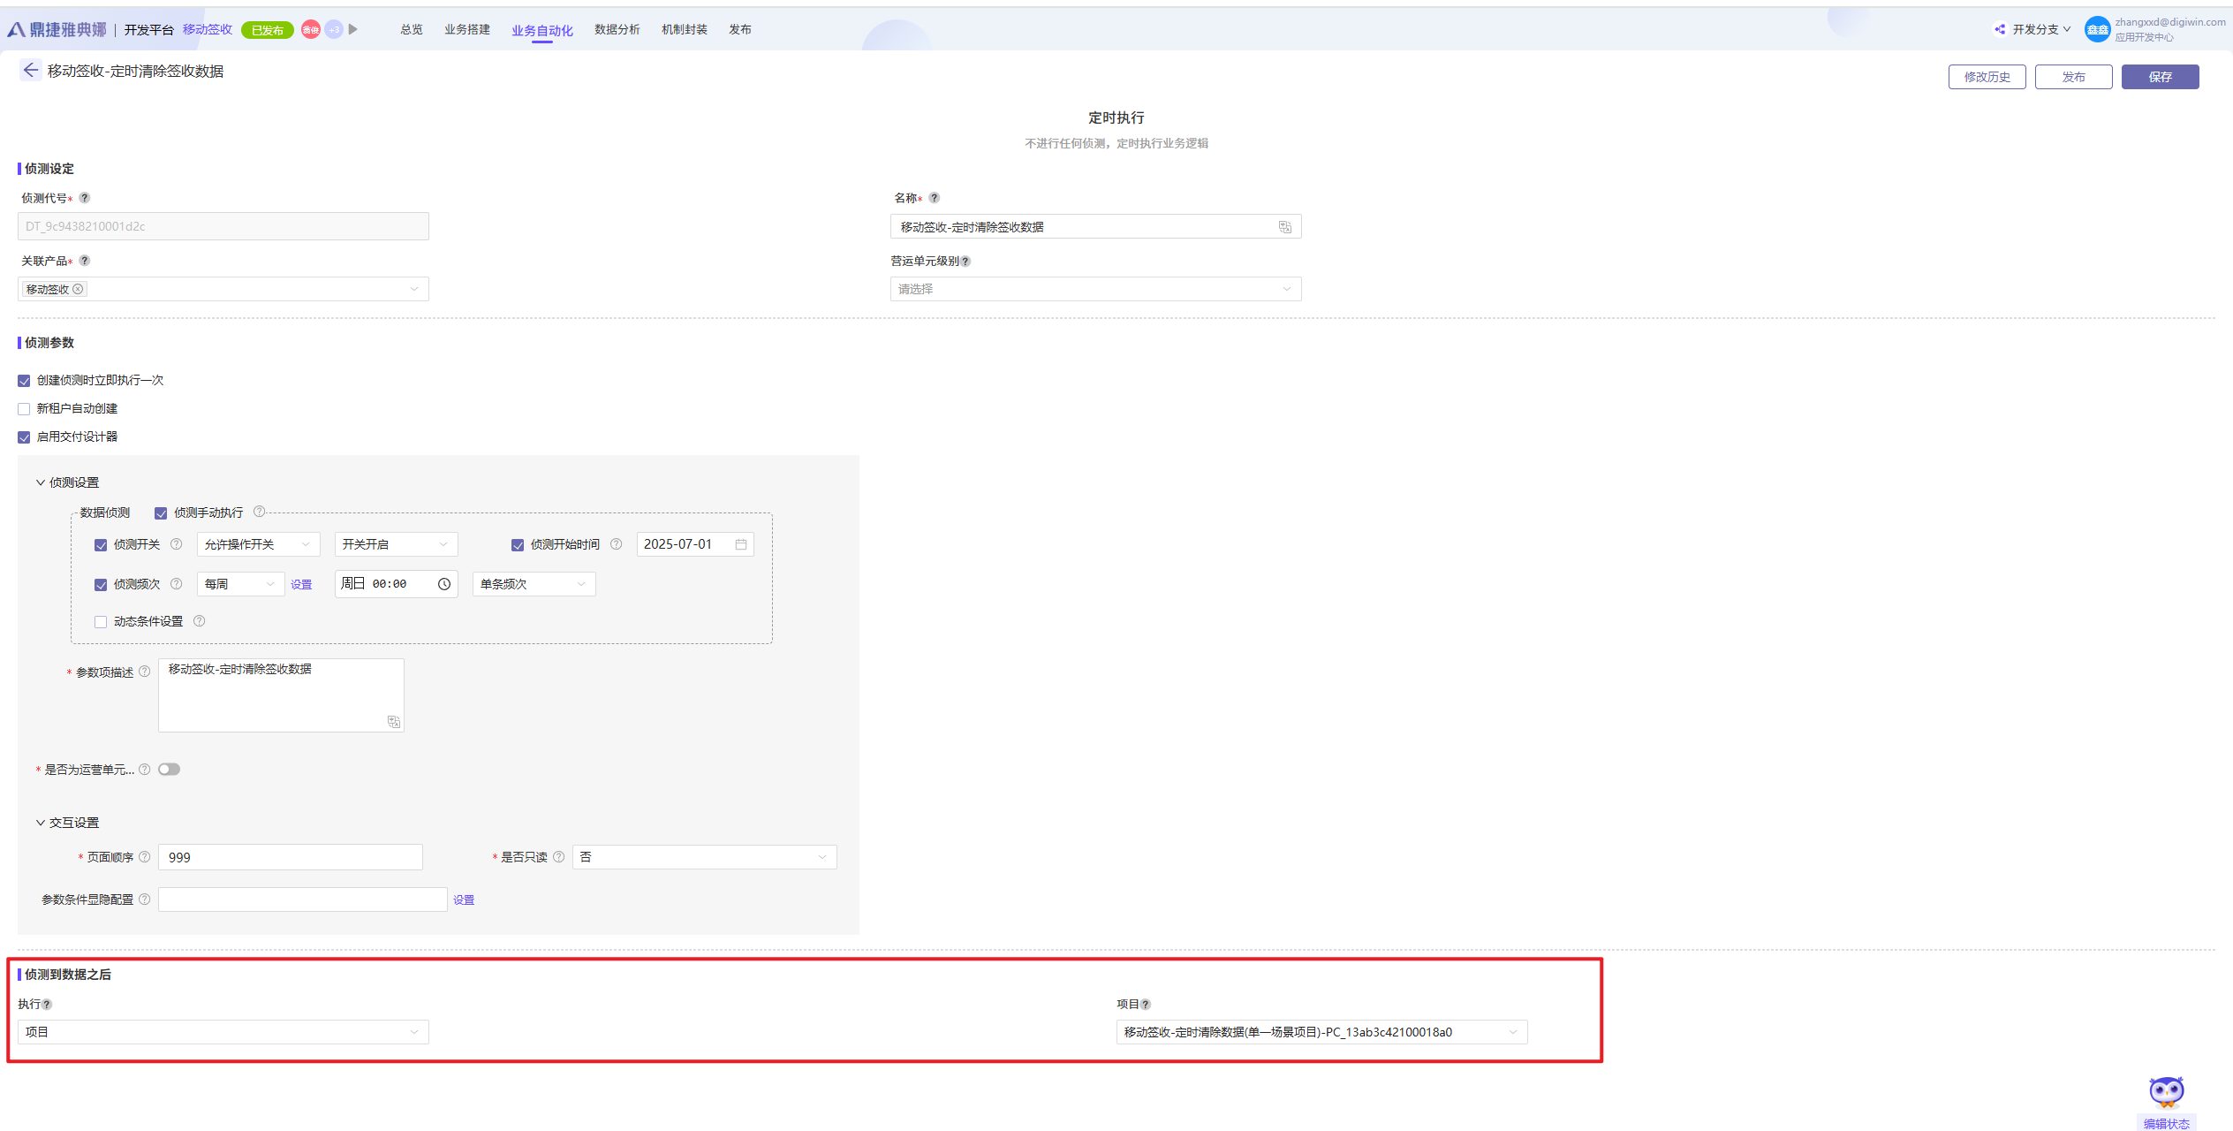2233x1131 pixels.
Task: Open 允许操作开关 dropdown
Action: [x=258, y=544]
